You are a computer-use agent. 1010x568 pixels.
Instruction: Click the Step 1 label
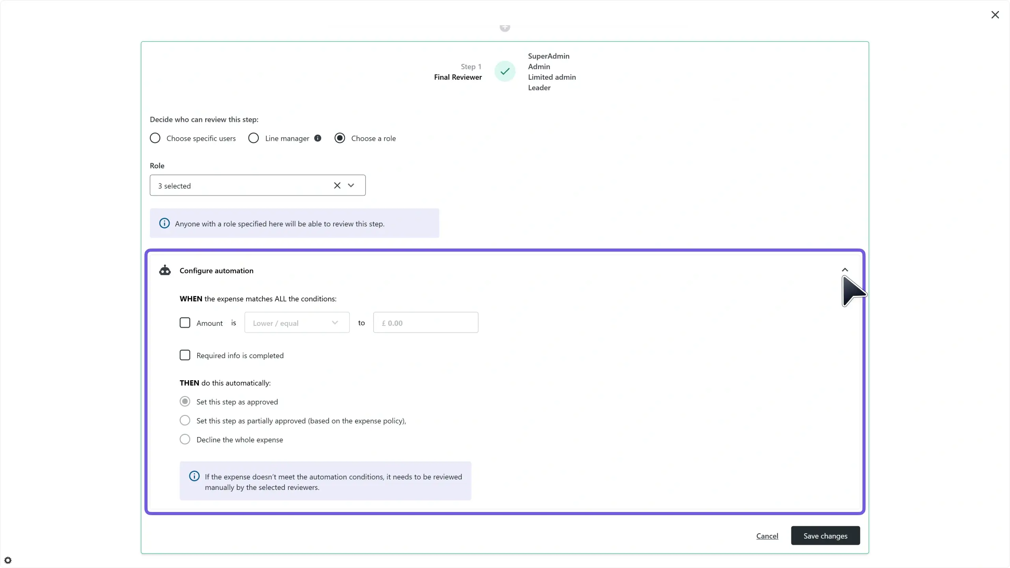471,67
